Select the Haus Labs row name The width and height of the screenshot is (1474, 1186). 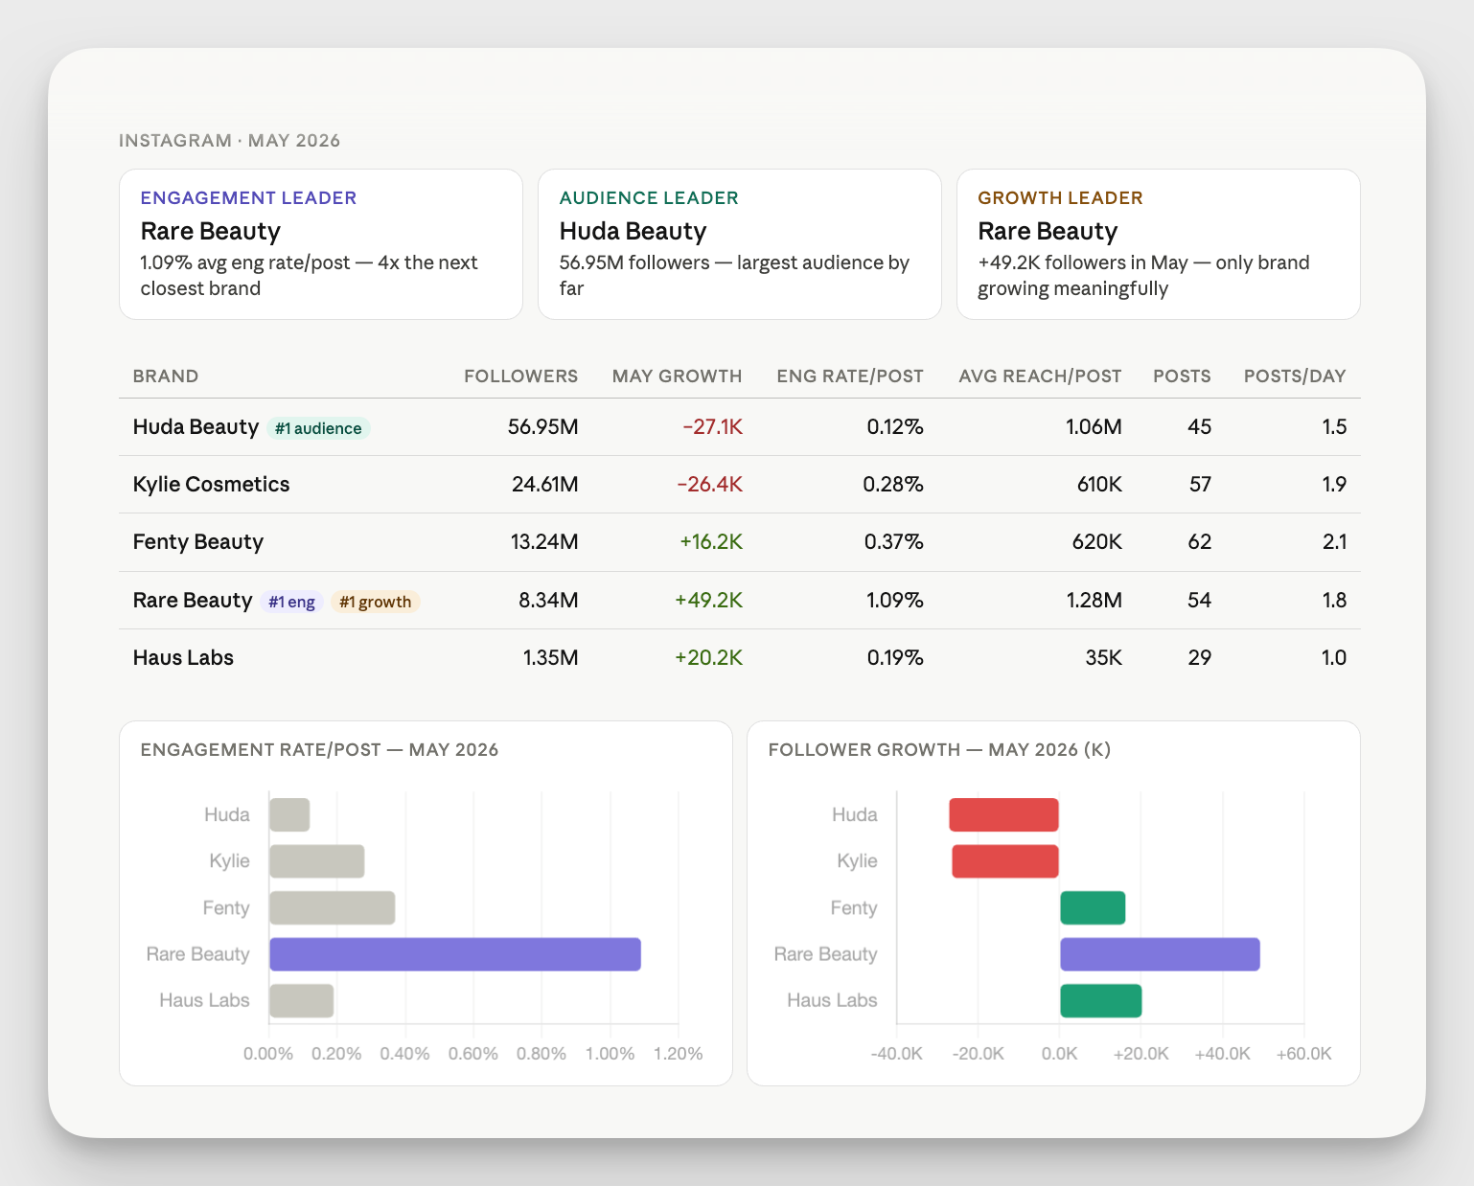[183, 658]
